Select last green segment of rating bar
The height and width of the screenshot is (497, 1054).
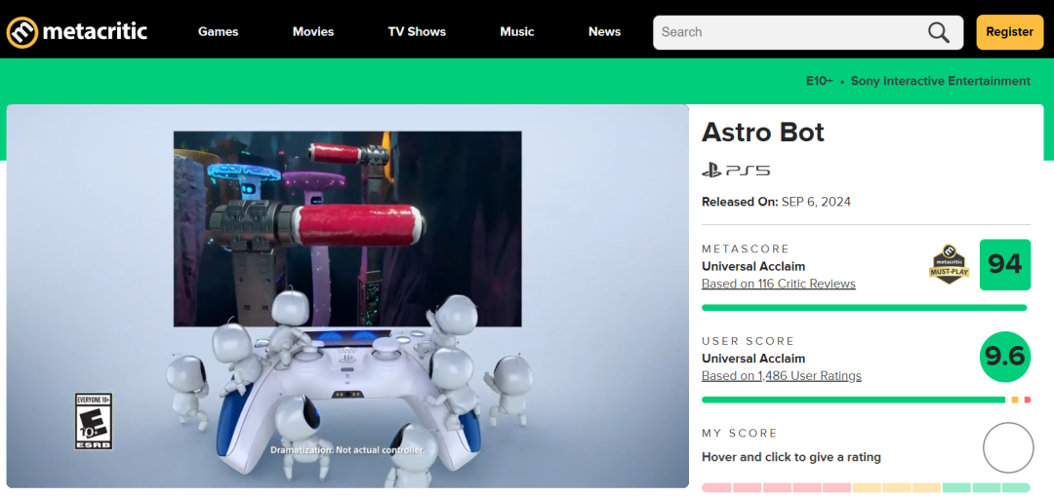click(1016, 487)
